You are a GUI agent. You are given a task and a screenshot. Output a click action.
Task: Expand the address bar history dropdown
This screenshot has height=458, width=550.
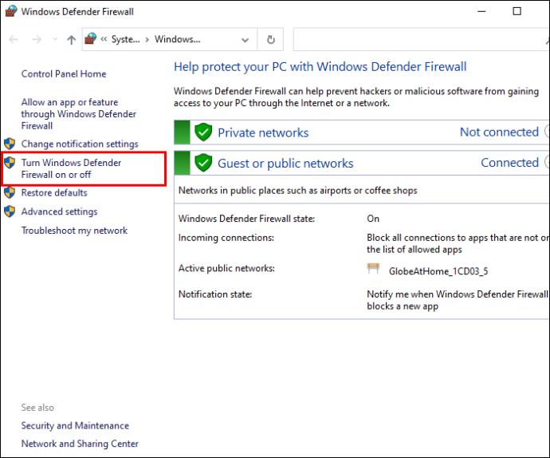[x=246, y=40]
